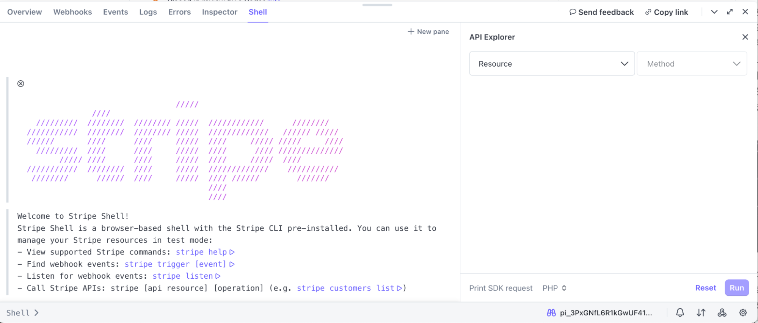
Task: Add a New pane
Action: click(428, 32)
